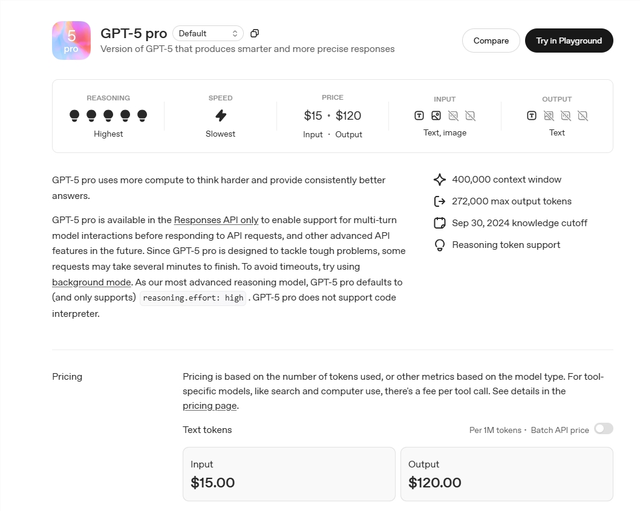Click the lightning bolt Speed icon
The image size is (640, 511).
220,115
